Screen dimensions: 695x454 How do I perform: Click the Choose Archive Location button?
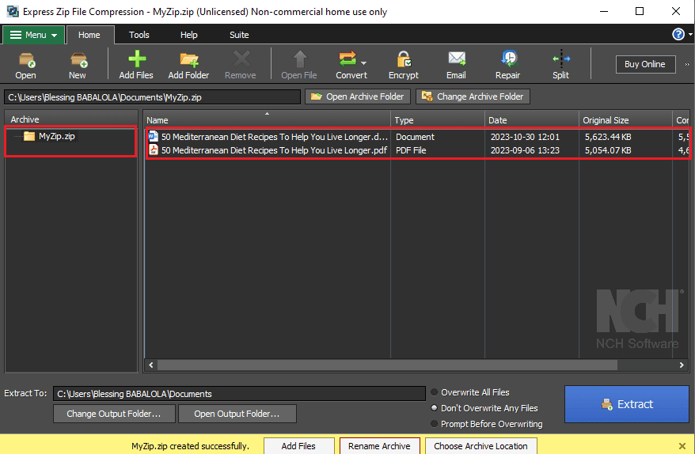(x=481, y=446)
